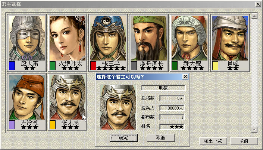Click the scrollbar down arrow
This screenshot has width=263, height=150.
click(254, 130)
